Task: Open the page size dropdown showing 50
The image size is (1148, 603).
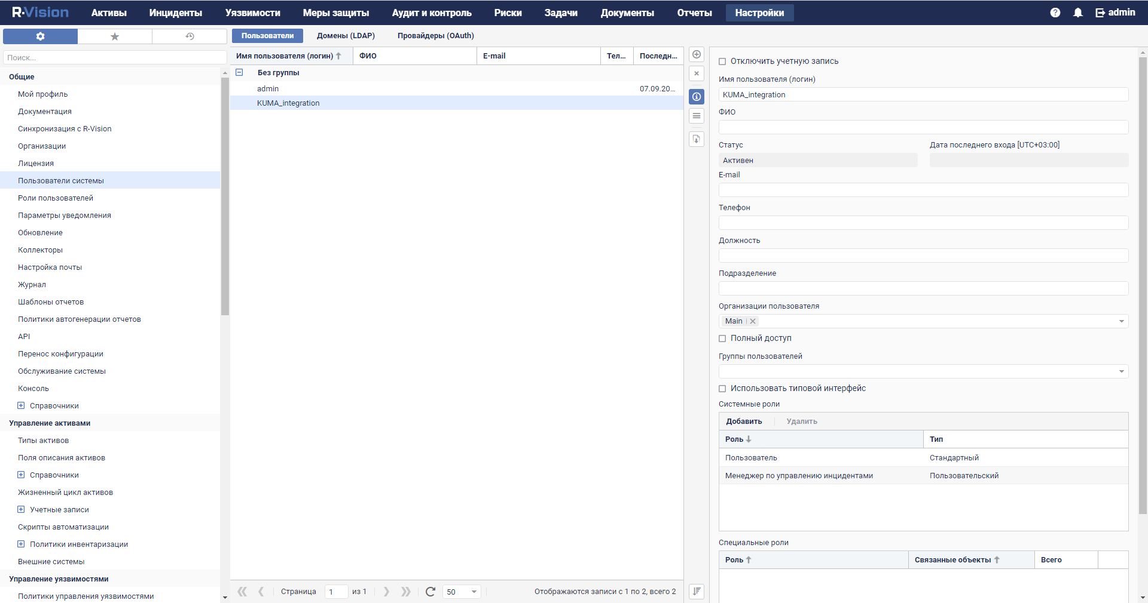Action: pyautogui.click(x=461, y=592)
